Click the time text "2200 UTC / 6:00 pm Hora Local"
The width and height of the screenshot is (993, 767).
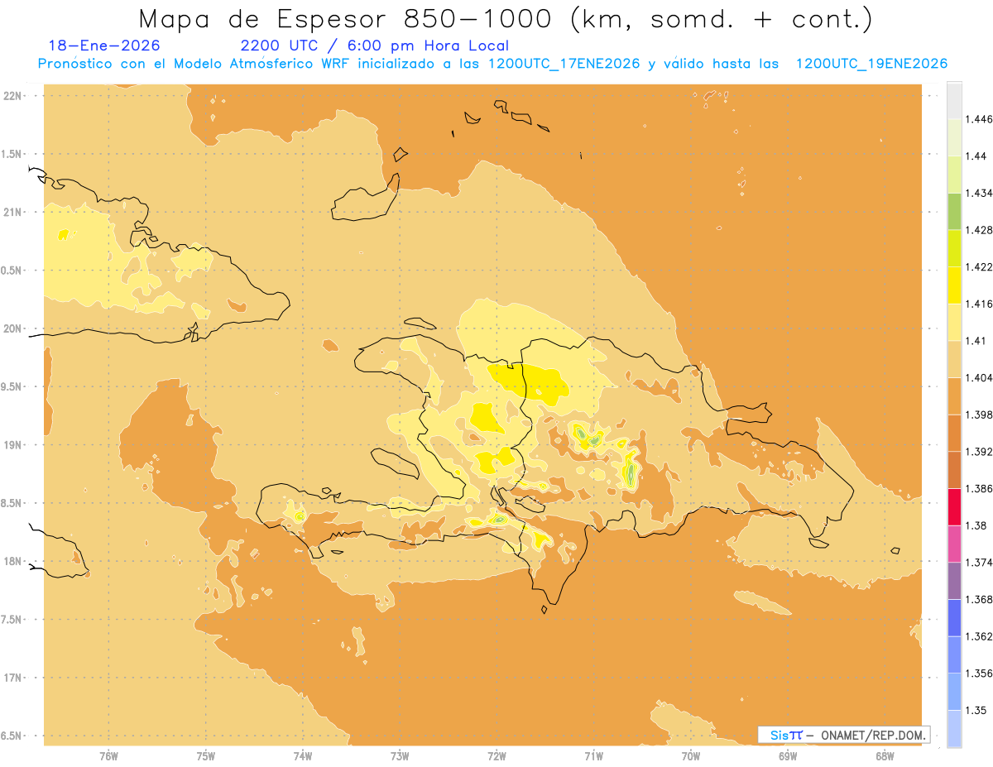point(375,46)
